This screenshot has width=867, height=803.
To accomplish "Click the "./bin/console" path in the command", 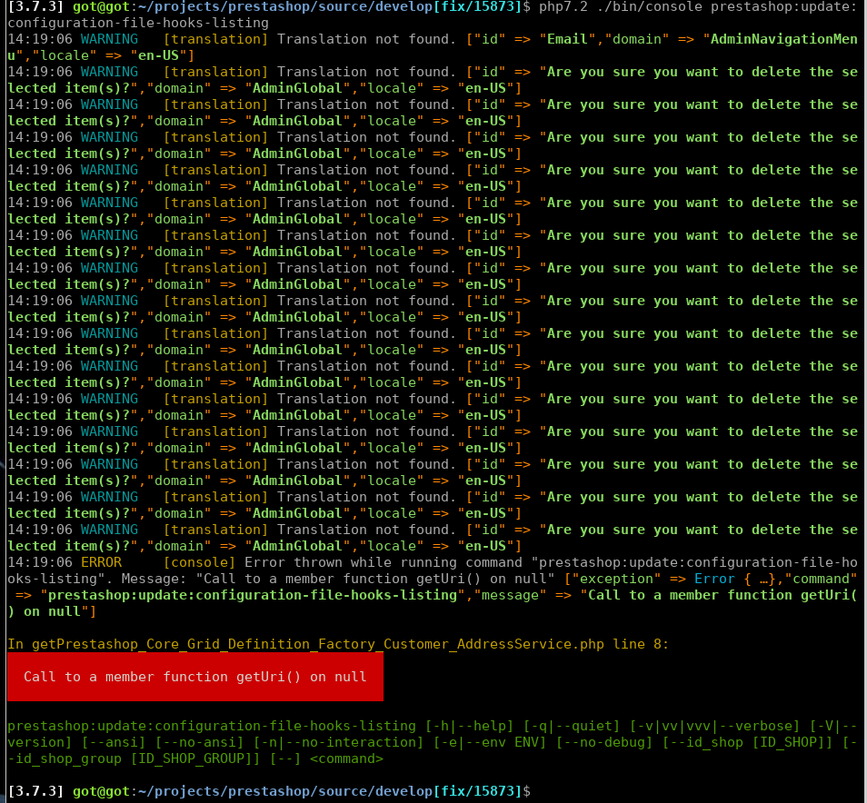I will (650, 6).
